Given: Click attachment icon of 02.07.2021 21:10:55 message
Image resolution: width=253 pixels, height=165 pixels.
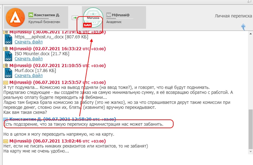Looking at the screenshot, I should 6,66.
